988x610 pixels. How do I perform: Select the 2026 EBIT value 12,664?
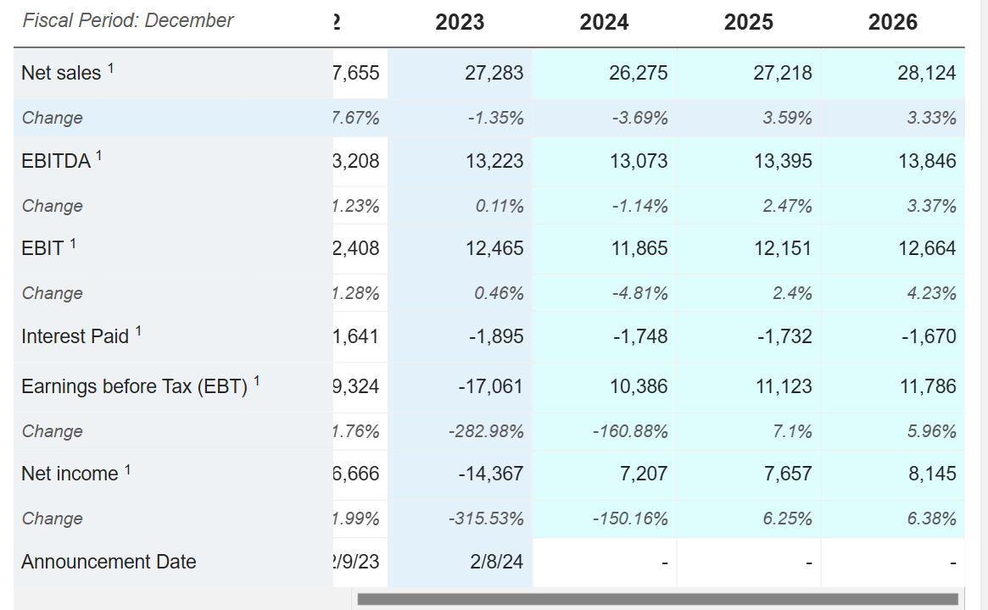[927, 248]
